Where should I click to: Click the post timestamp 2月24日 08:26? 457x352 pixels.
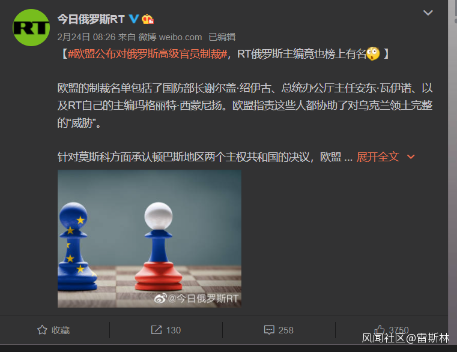[x=86, y=37]
